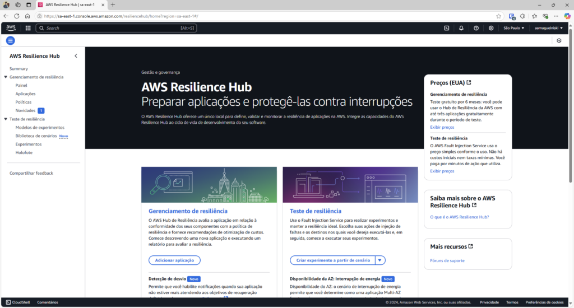Open Painel in the sidebar

tap(21, 85)
